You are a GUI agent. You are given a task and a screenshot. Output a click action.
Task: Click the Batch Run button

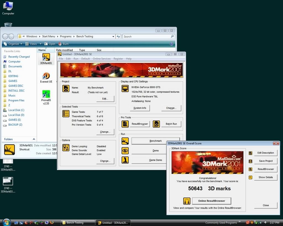(171, 124)
